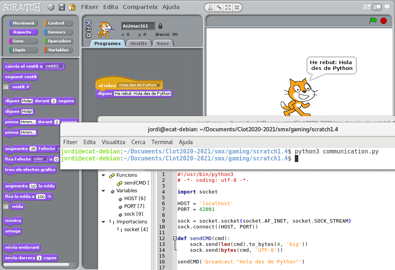
Task: Click the share project icon
Action: pyautogui.click(x=72, y=7)
